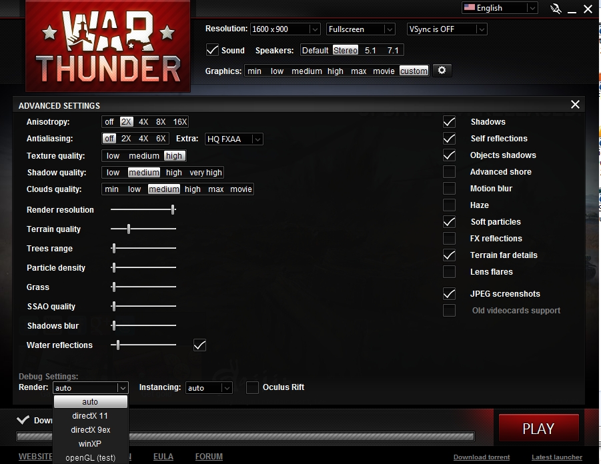Select Default speakers option
The image size is (601, 464).
point(315,50)
